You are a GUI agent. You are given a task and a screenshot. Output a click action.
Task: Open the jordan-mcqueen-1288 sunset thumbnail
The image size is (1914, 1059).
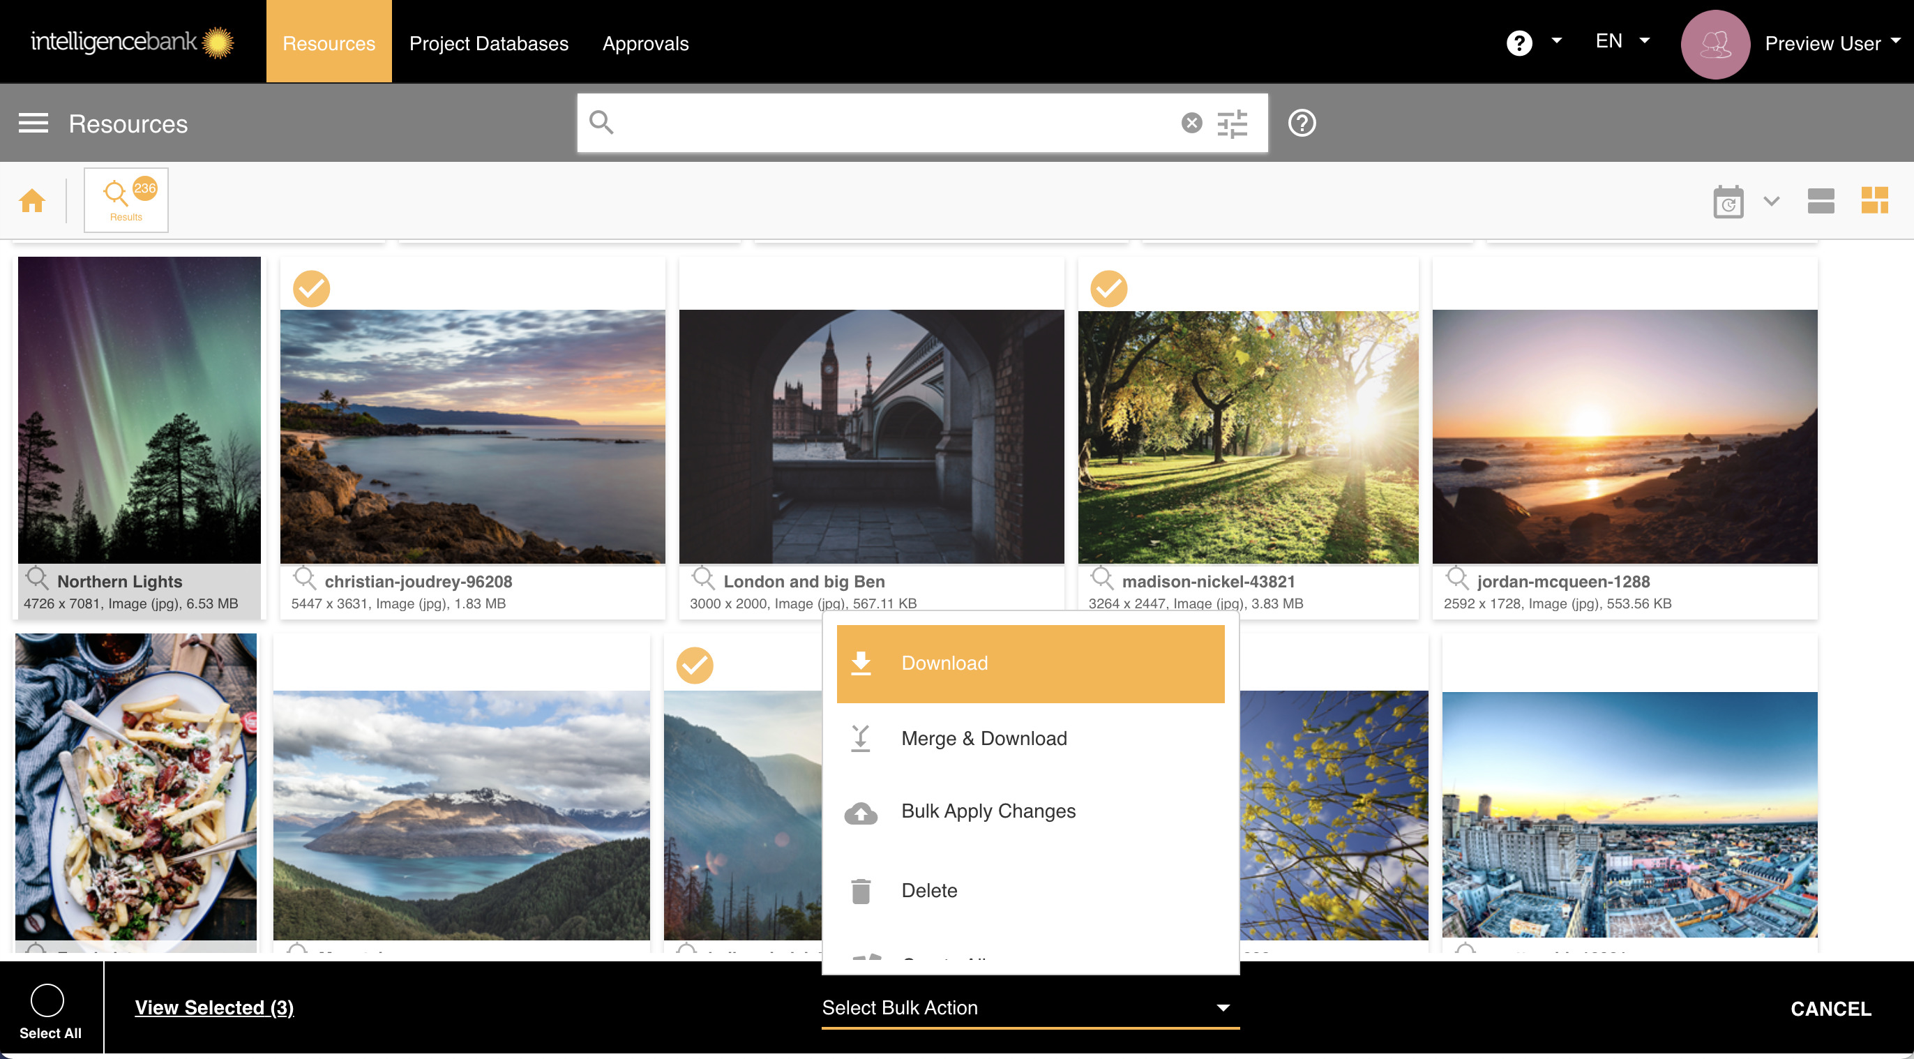pos(1625,437)
